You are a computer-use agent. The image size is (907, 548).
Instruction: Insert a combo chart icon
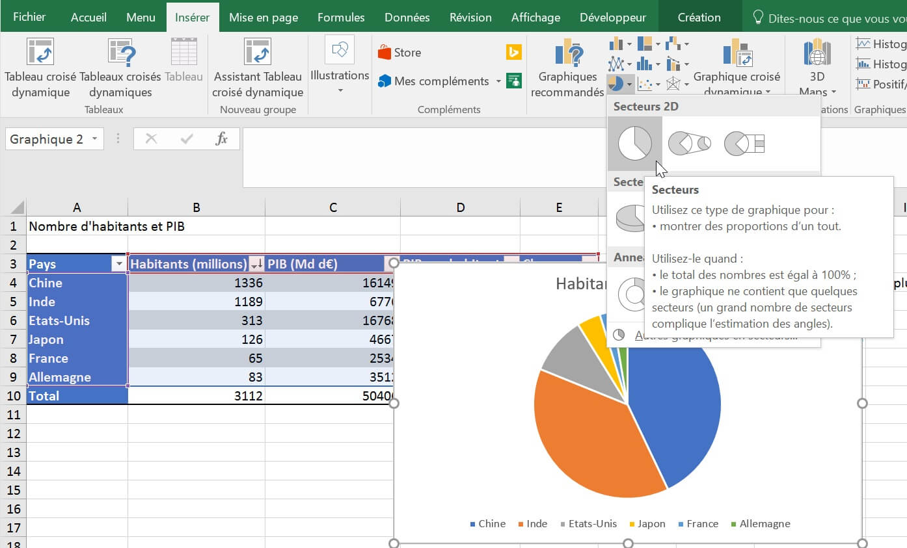point(673,64)
